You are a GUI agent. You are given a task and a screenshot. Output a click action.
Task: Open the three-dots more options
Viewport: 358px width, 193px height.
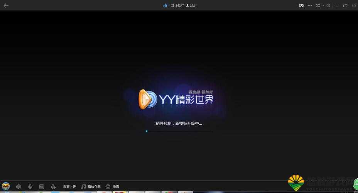pyautogui.click(x=310, y=5)
